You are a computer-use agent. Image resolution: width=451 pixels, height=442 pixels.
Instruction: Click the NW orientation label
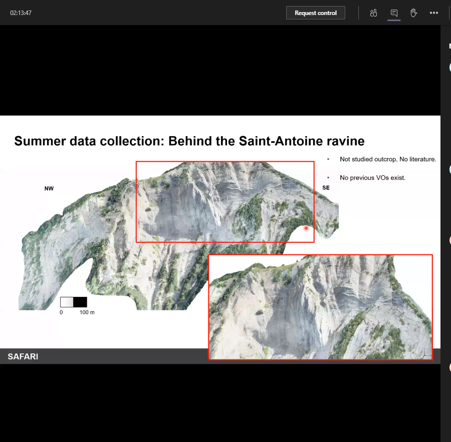pyautogui.click(x=49, y=189)
